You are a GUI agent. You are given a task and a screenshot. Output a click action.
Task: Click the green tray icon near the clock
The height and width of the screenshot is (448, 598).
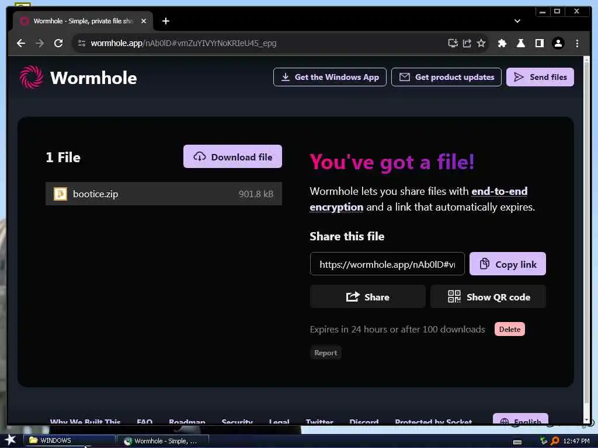pyautogui.click(x=544, y=441)
